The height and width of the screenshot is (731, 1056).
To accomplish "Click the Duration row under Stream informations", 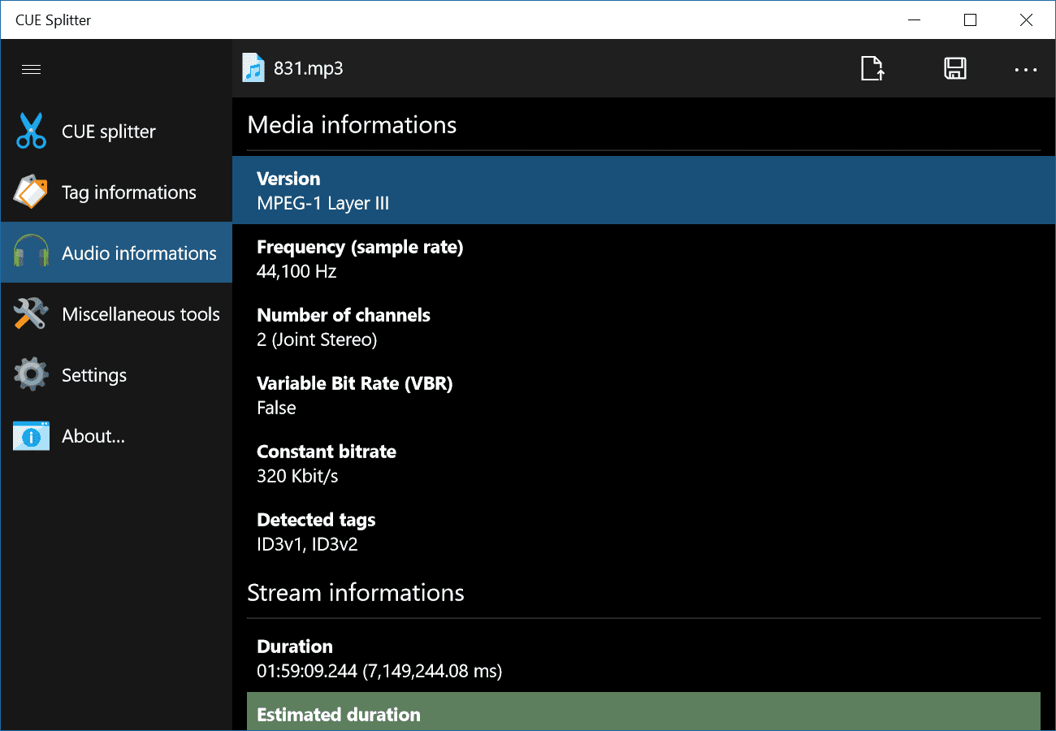I will pos(643,658).
